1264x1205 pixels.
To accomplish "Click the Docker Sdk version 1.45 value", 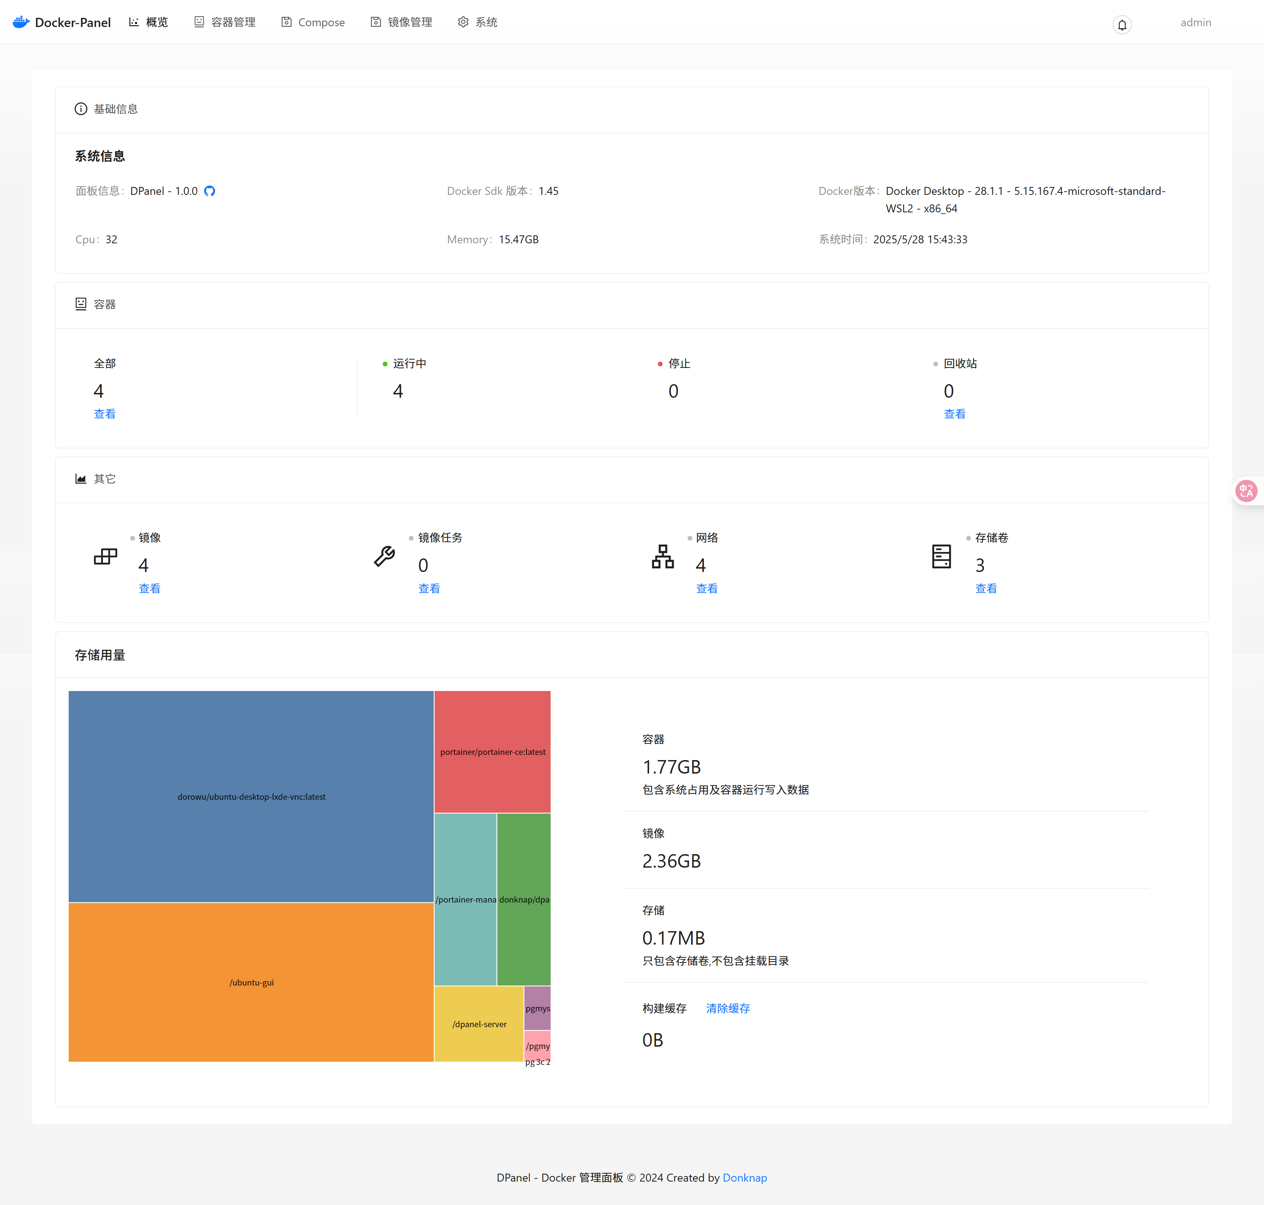I will [x=548, y=191].
